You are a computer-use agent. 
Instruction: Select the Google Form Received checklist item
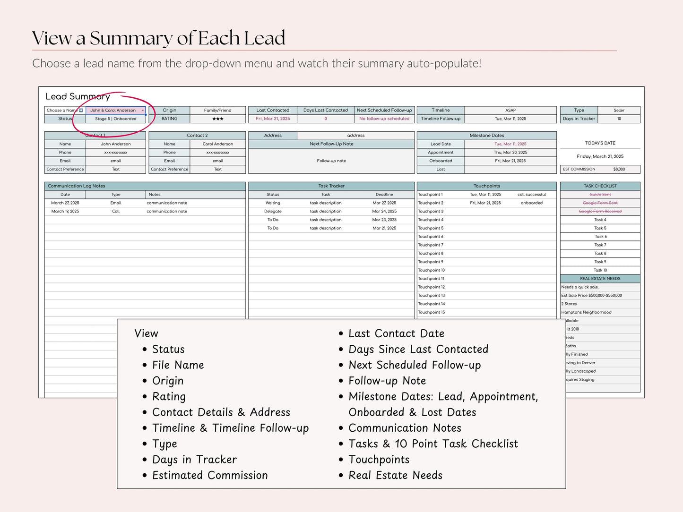[600, 212]
